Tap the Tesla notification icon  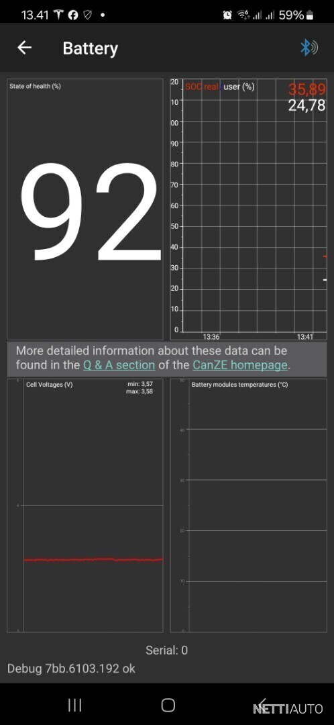click(58, 15)
